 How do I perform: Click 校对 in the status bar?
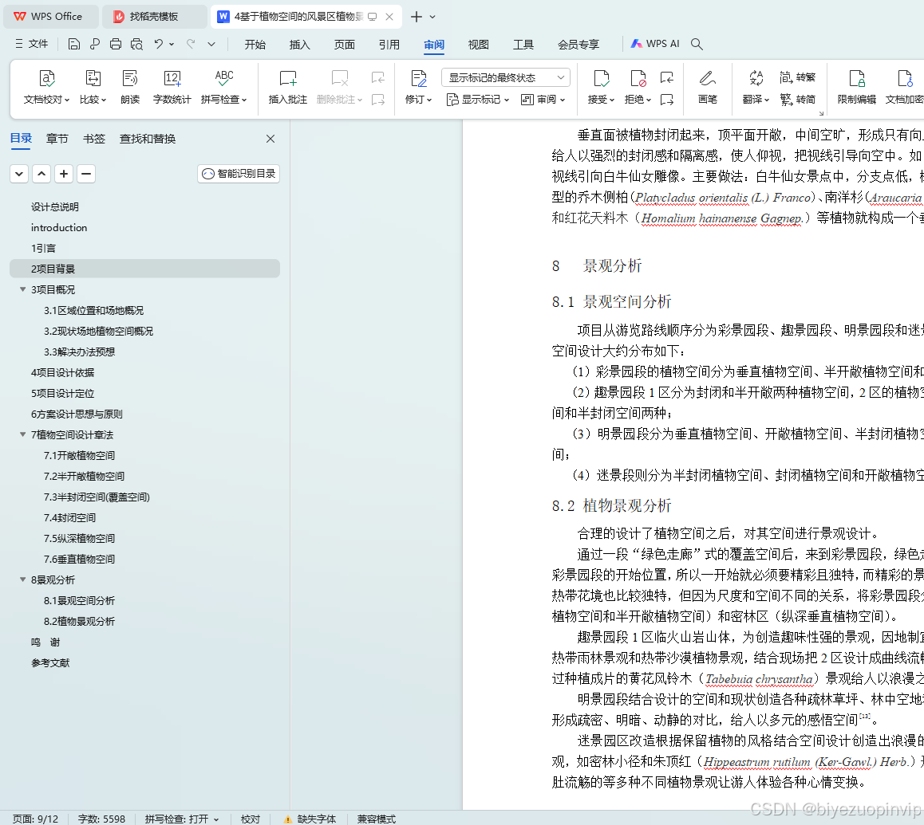(251, 819)
